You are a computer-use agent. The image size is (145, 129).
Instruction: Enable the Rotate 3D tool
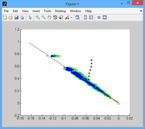click(55, 17)
